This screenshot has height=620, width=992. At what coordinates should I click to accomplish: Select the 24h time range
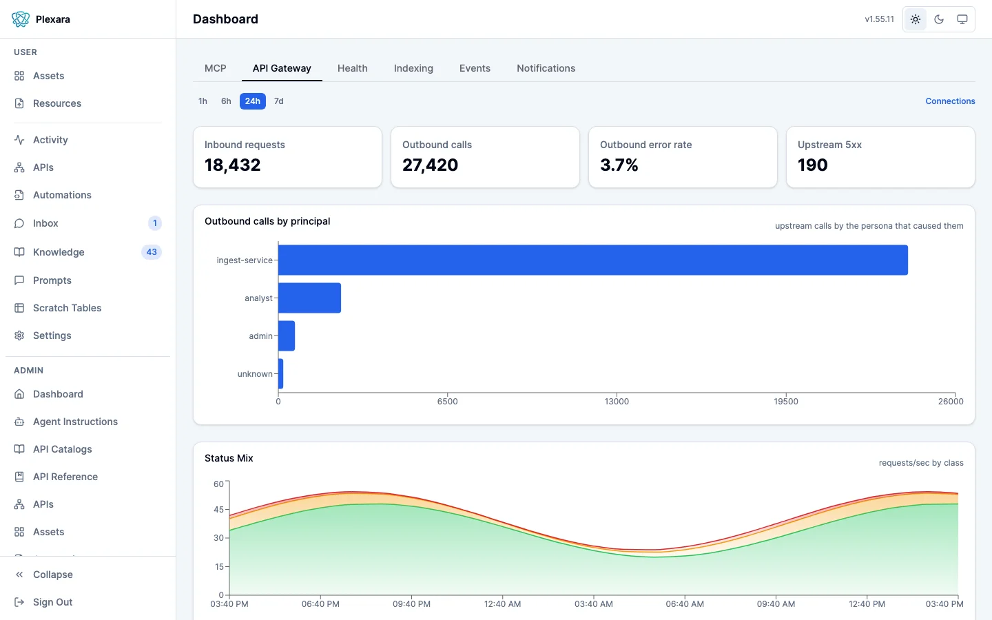coord(253,101)
